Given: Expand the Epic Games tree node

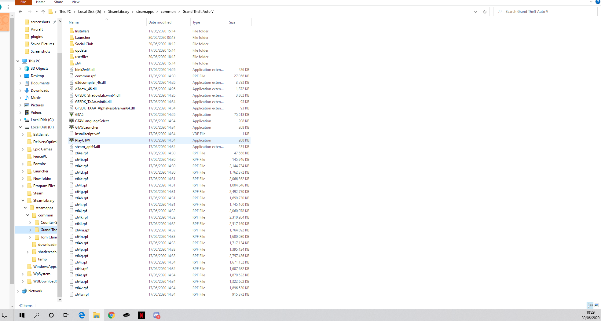Looking at the screenshot, I should (23, 149).
